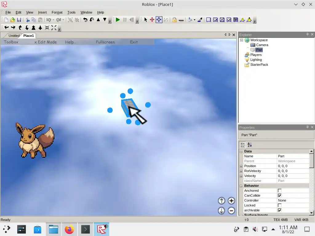This screenshot has height=236, width=315.
Task: Click Exit in the viewport bar
Action: pyautogui.click(x=134, y=42)
